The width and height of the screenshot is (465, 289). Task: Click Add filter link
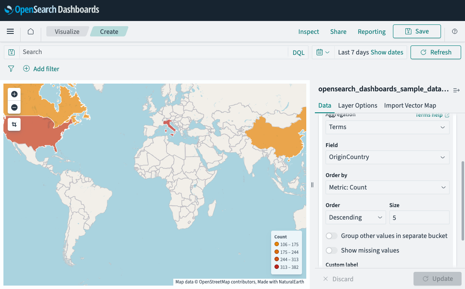(x=46, y=69)
